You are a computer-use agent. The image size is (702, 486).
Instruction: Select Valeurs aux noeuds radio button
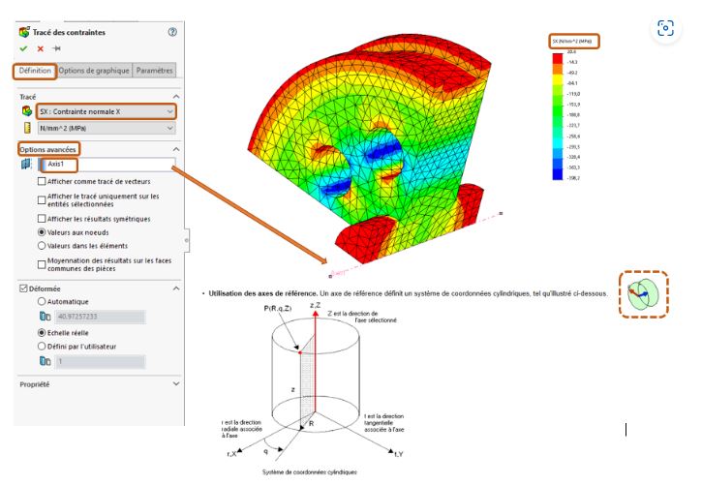(42, 232)
